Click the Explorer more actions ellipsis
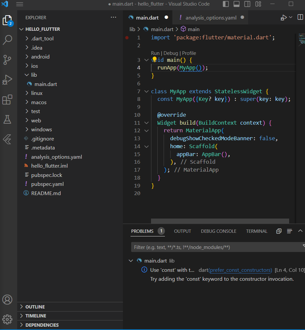Screen dimensions: 305x330 tap(113, 18)
